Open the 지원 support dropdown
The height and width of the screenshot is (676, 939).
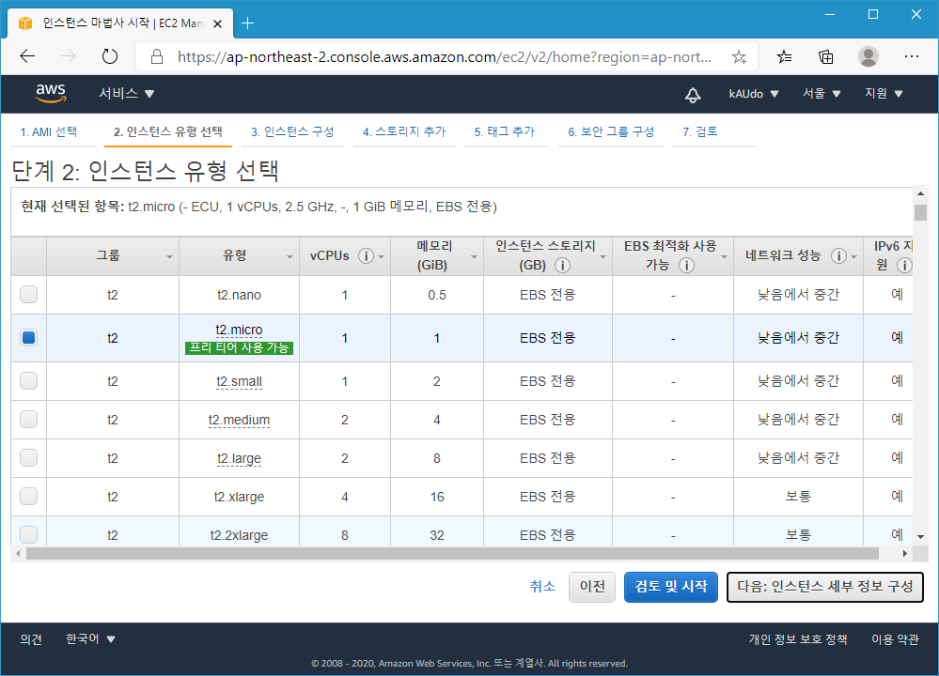[884, 94]
